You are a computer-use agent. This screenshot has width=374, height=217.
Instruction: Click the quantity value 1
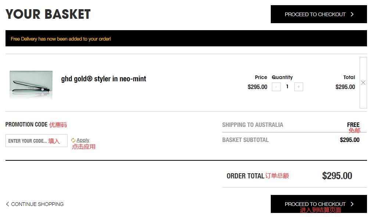(x=287, y=87)
